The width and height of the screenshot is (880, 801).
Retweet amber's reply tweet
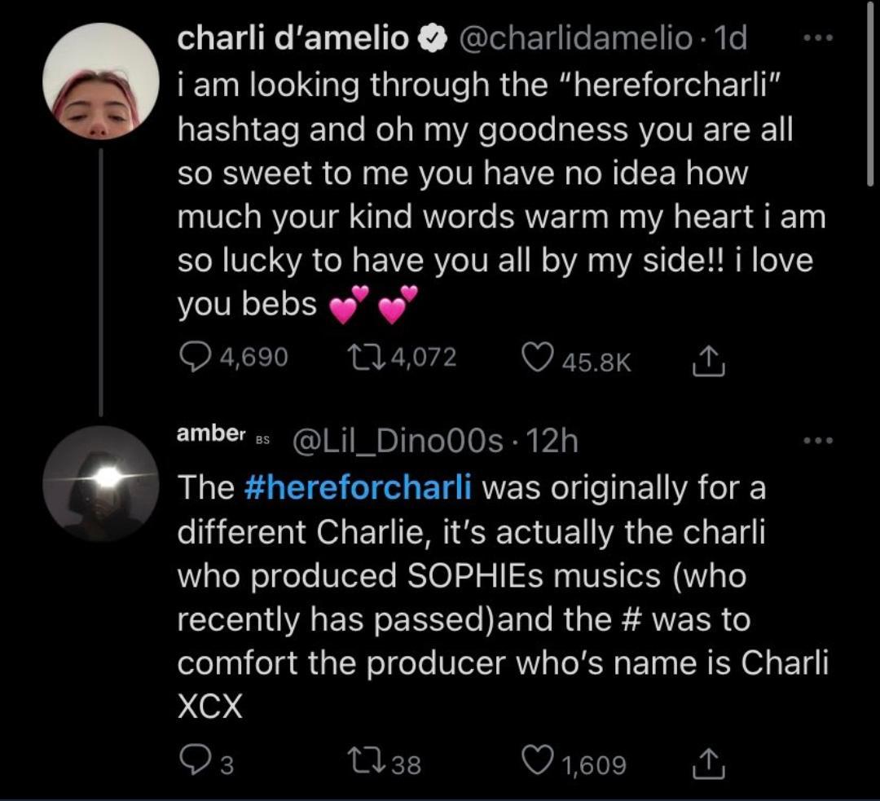coord(359,764)
